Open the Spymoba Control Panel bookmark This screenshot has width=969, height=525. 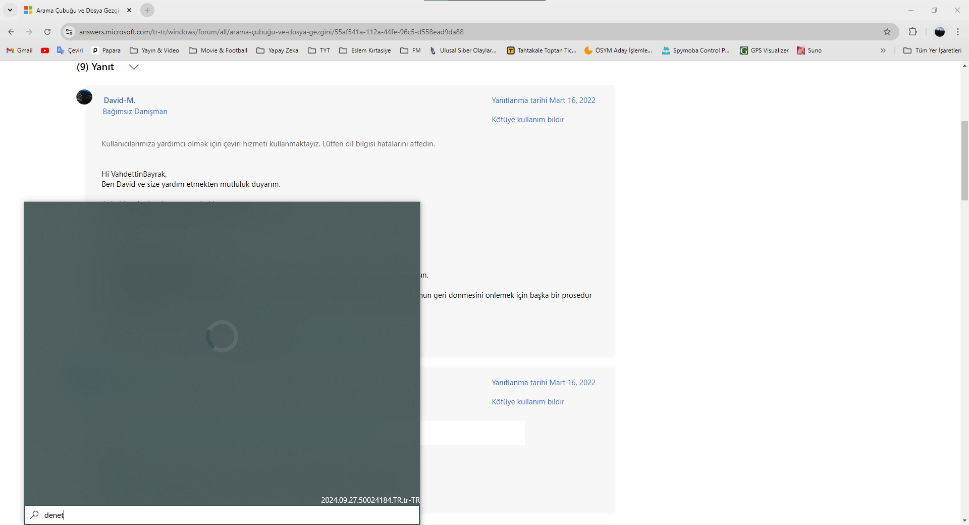click(695, 50)
